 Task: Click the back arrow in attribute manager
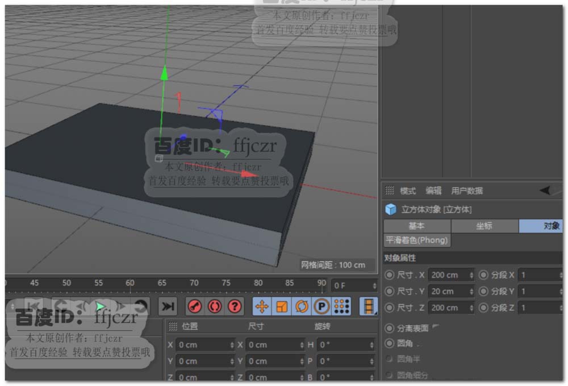[545, 190]
